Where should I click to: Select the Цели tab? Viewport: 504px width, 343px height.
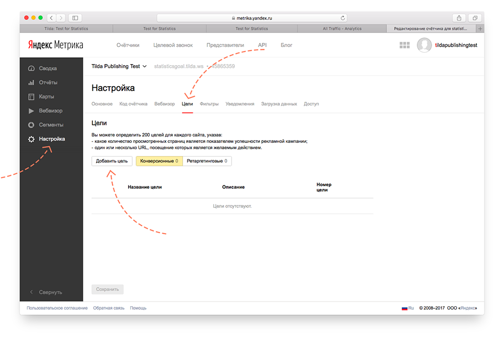(x=187, y=104)
